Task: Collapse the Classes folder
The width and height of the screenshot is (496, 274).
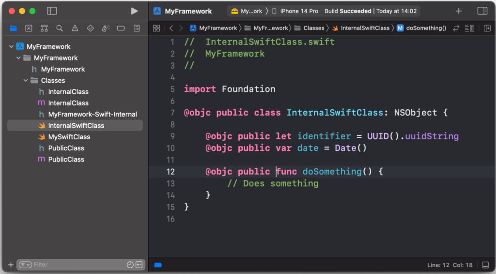Action: pos(26,81)
